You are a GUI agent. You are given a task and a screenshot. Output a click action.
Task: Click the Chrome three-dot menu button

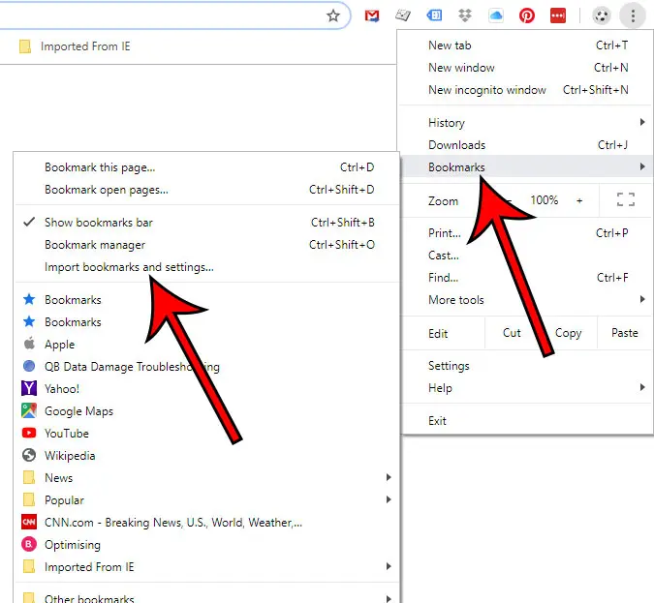(x=633, y=15)
